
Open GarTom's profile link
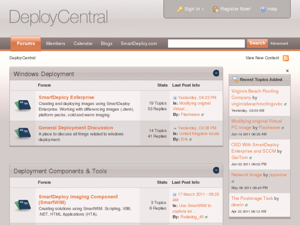[x=239, y=157]
